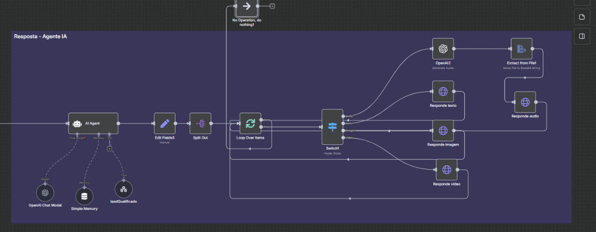
Task: Open the Switch1 rules node
Action: (332, 127)
